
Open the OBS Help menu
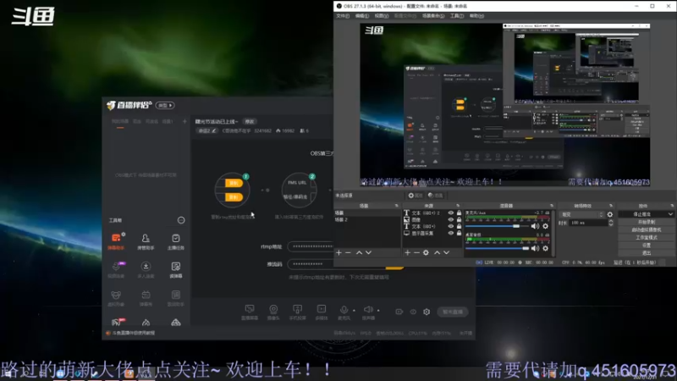[x=476, y=16]
